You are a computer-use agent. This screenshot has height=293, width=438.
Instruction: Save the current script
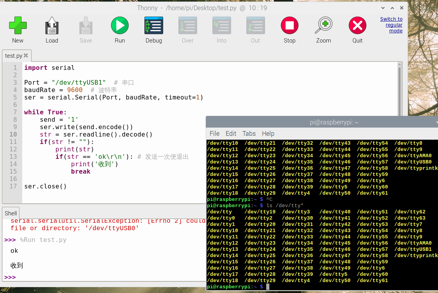point(85,25)
